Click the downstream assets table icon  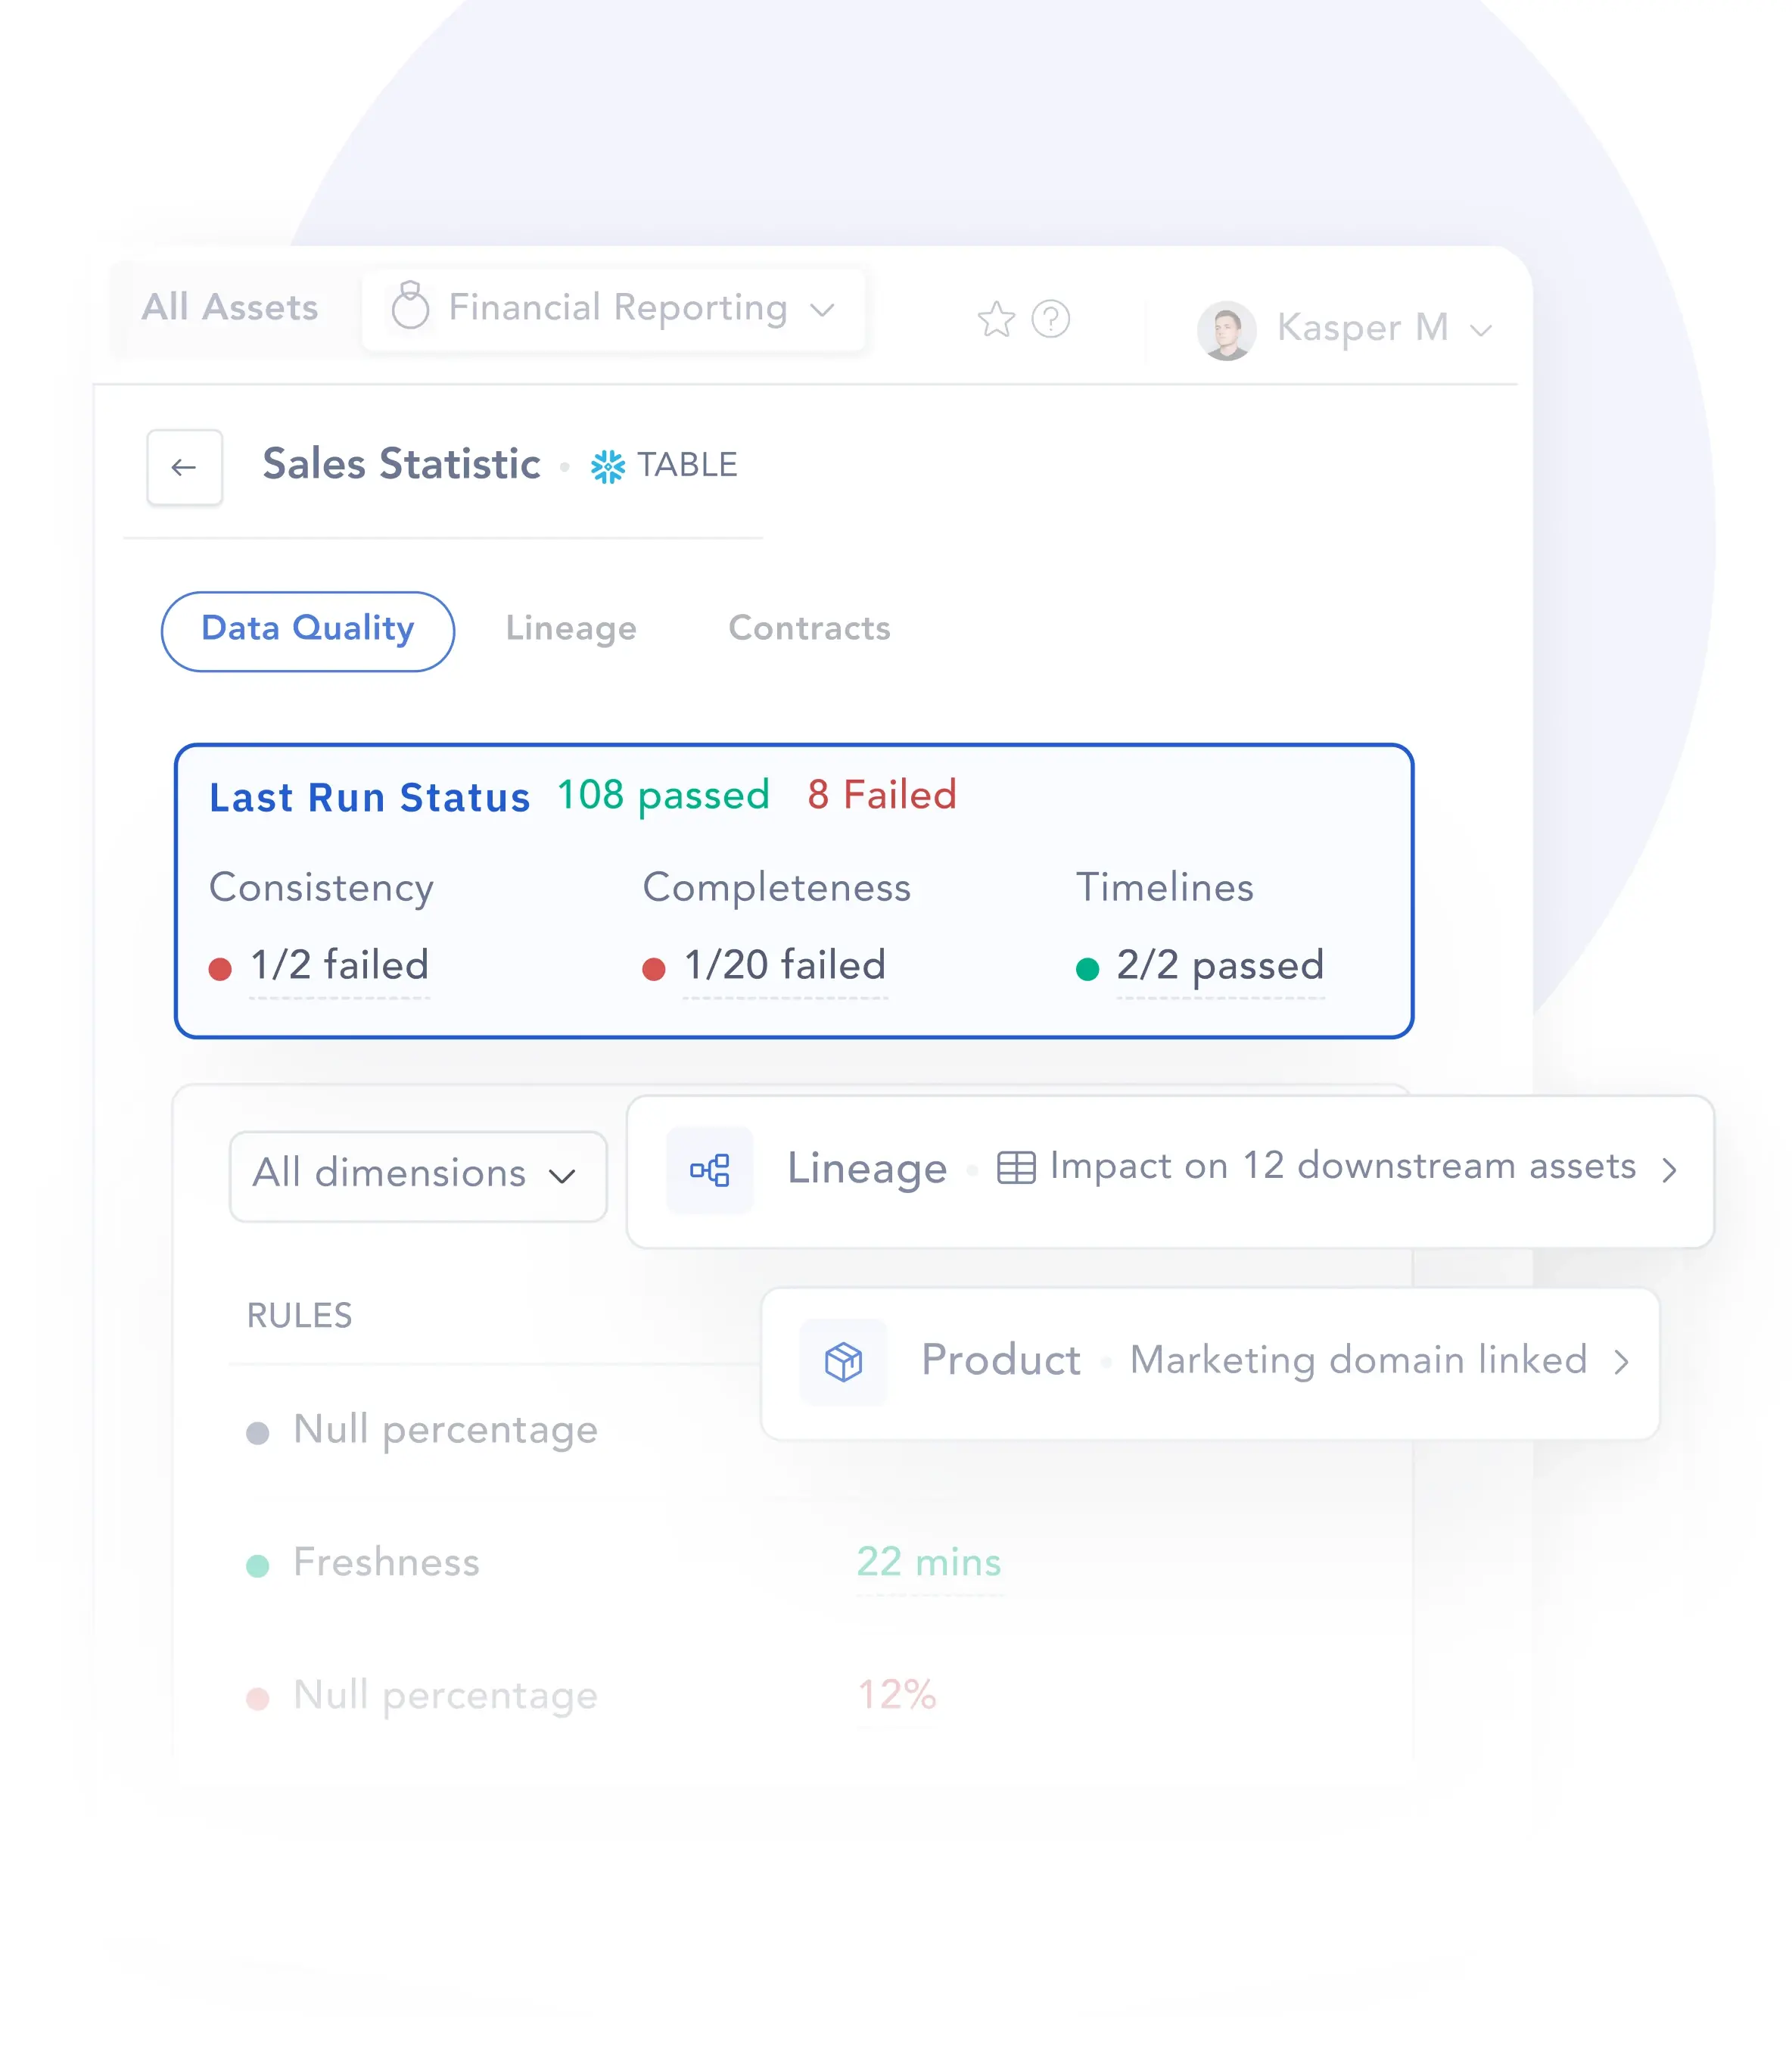point(1016,1167)
